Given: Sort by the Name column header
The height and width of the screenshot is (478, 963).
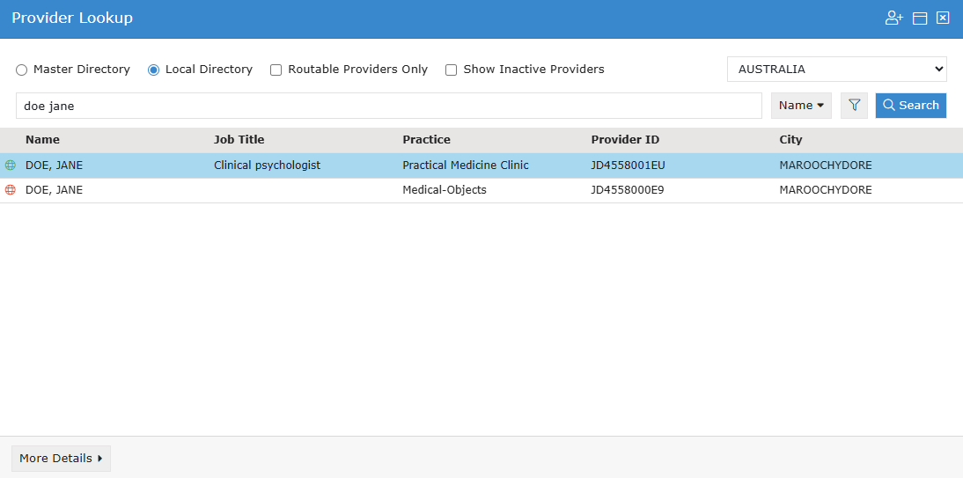Looking at the screenshot, I should coord(42,140).
